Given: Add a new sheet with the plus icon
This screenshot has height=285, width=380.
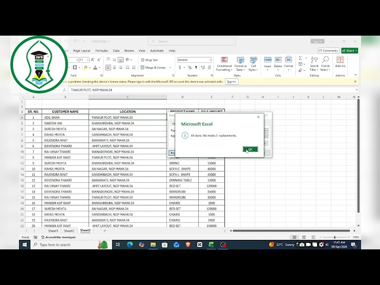Looking at the screenshot, I should point(104,231).
